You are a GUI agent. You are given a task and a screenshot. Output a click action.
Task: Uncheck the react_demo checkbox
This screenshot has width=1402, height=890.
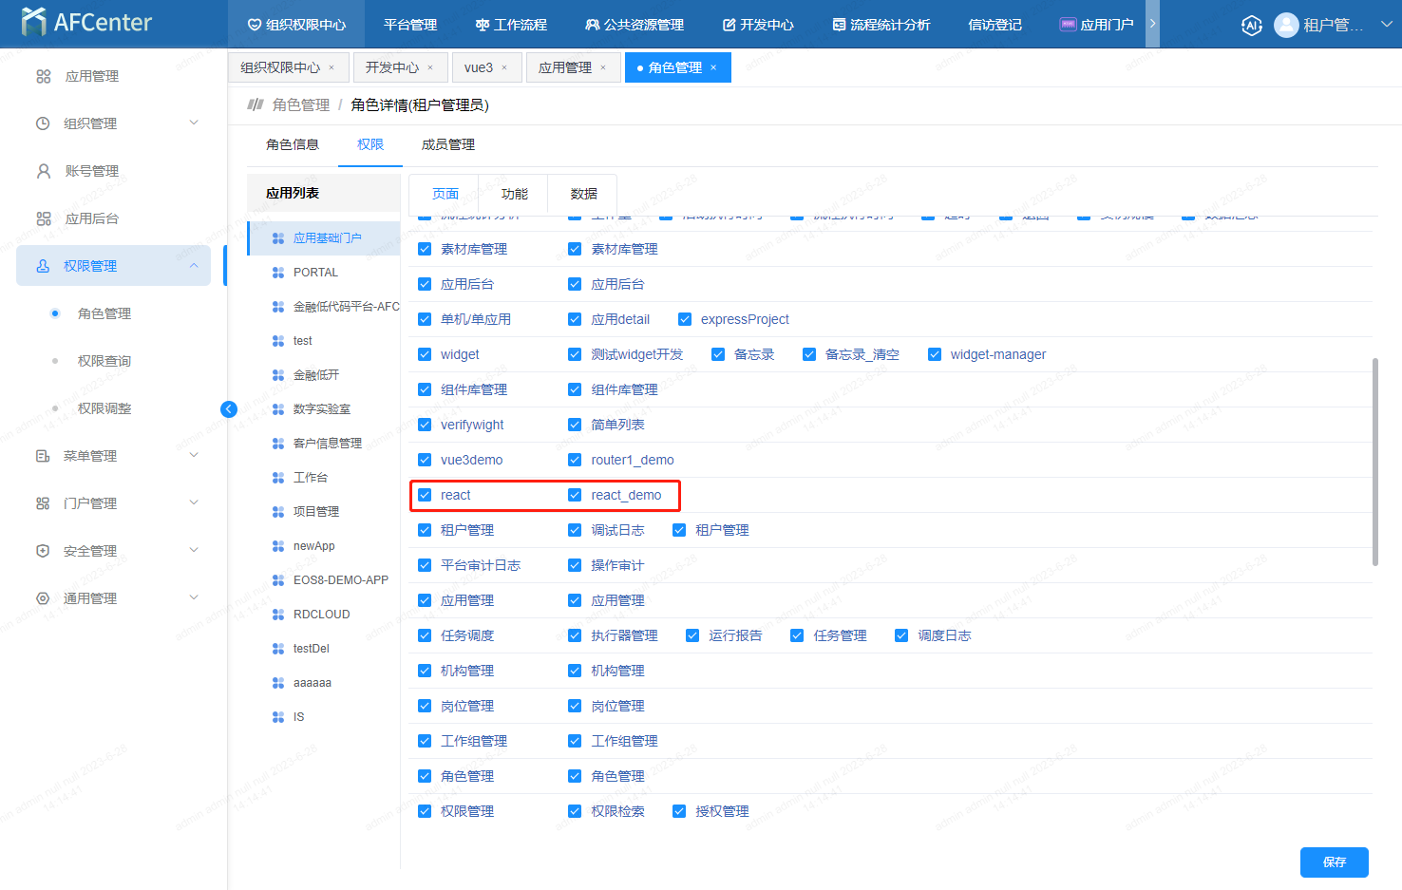tap(575, 495)
